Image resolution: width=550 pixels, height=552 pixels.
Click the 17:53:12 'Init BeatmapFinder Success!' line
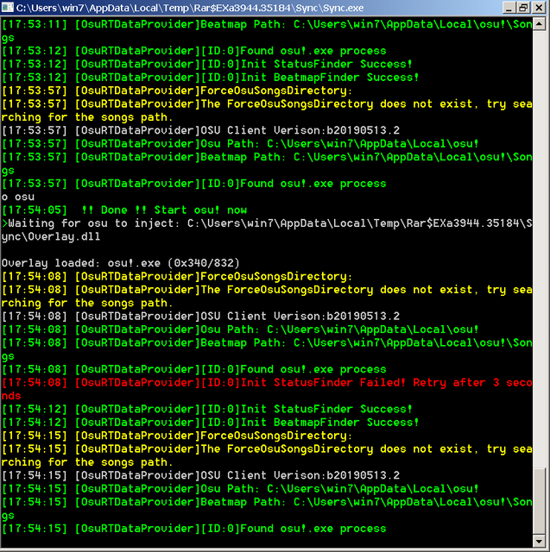coord(211,78)
